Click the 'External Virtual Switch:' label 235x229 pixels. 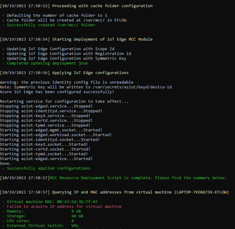(x=35, y=226)
